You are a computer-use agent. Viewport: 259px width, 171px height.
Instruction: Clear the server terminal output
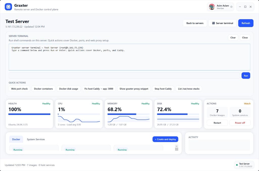[233, 38]
